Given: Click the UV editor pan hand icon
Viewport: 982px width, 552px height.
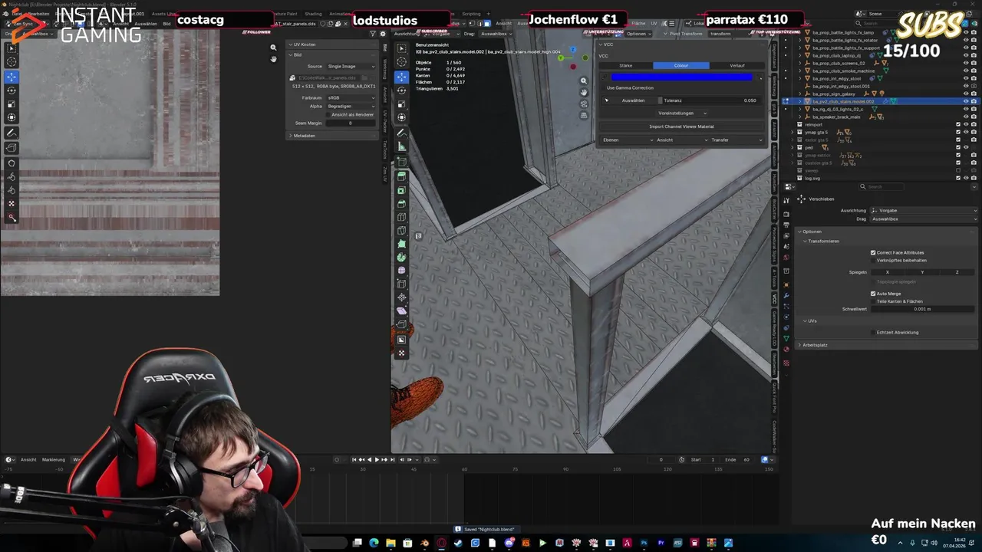Looking at the screenshot, I should [x=273, y=59].
